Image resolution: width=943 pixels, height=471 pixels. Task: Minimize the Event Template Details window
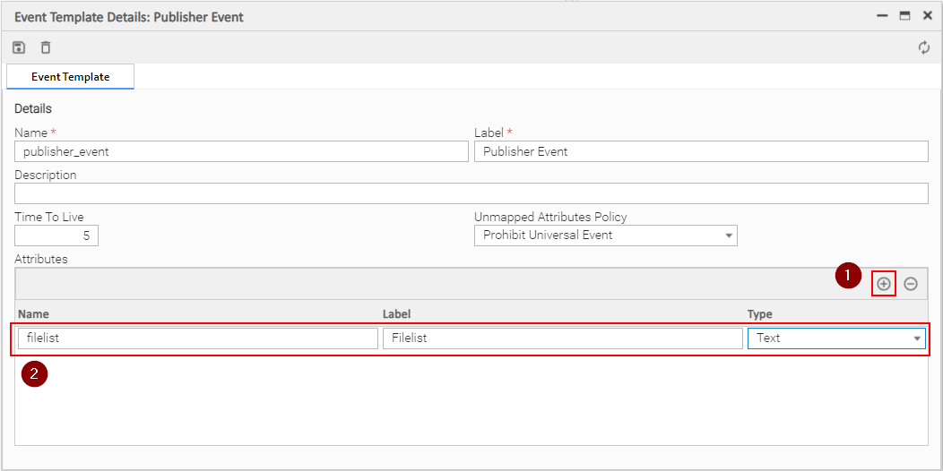(882, 16)
